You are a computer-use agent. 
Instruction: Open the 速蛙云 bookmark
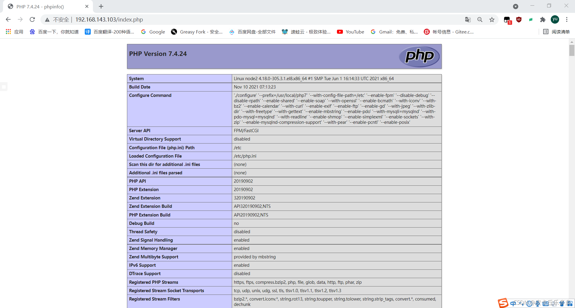point(306,32)
